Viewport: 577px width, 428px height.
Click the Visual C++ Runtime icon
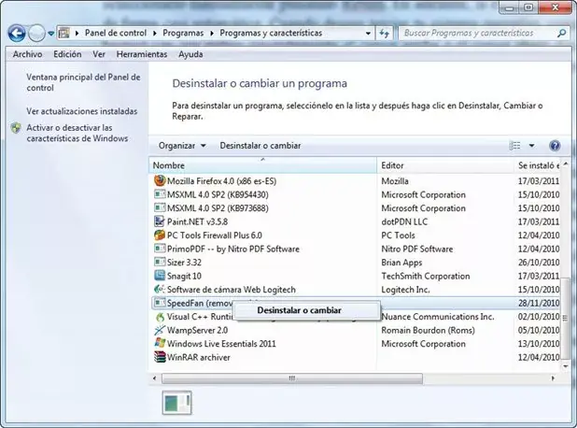pyautogui.click(x=160, y=317)
